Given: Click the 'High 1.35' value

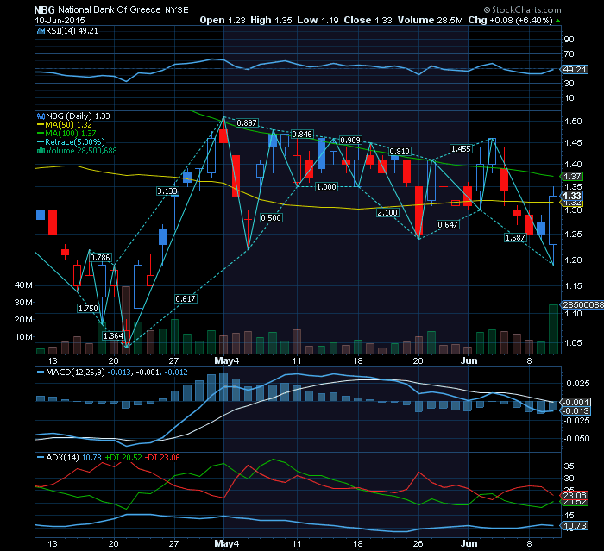Looking at the screenshot, I should point(271,21).
